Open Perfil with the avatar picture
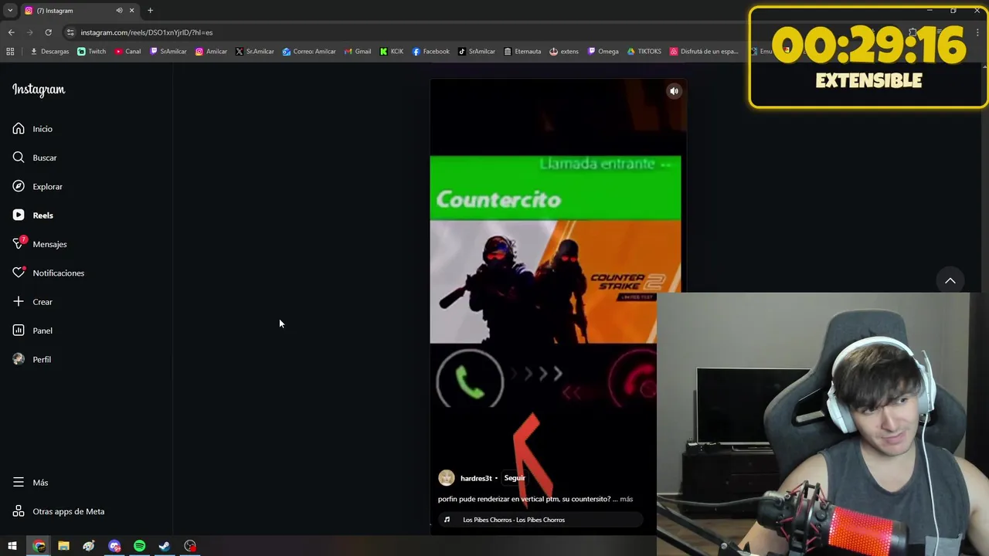The image size is (989, 556). pos(32,359)
